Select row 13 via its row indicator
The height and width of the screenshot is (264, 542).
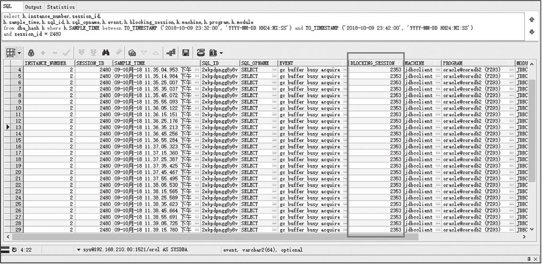(8, 127)
